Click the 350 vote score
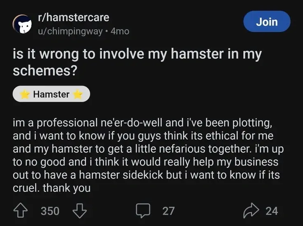 click(x=50, y=211)
